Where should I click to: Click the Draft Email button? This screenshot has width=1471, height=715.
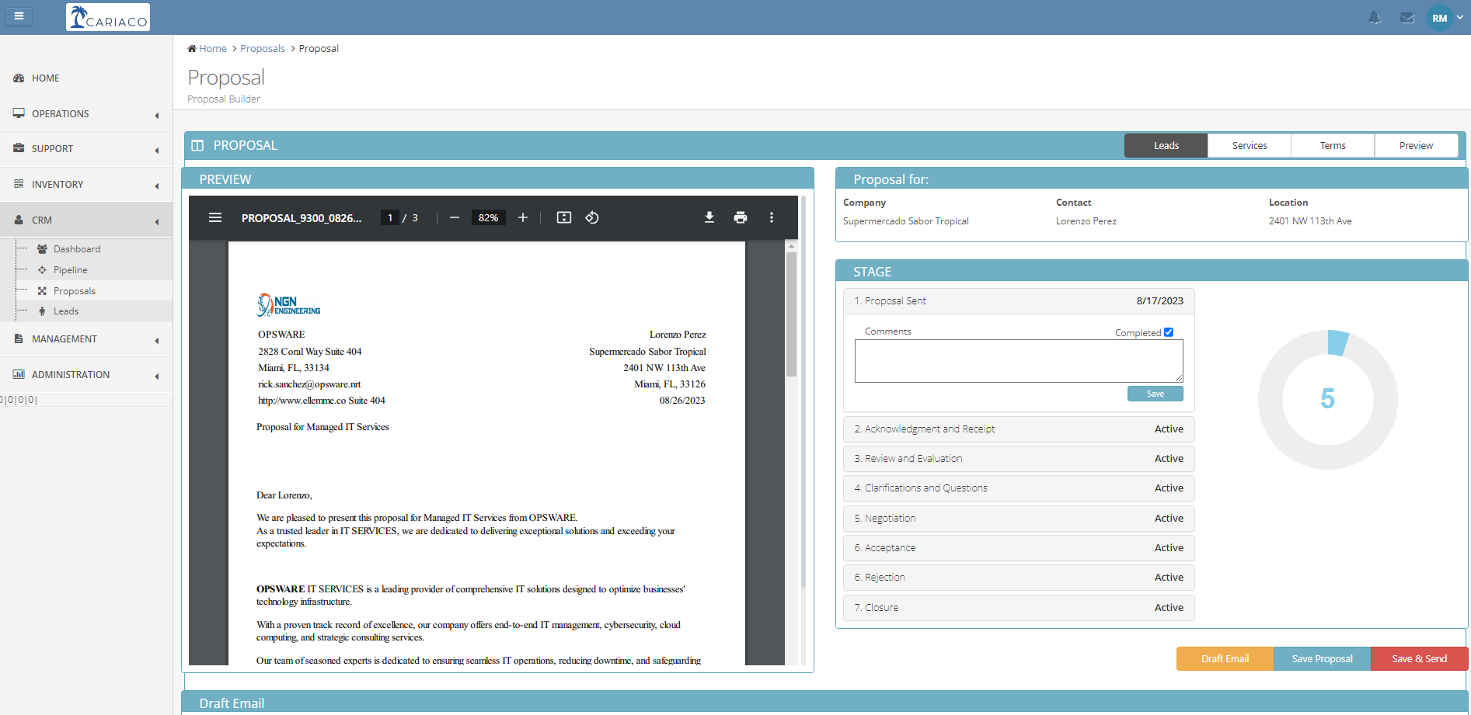pos(1225,658)
